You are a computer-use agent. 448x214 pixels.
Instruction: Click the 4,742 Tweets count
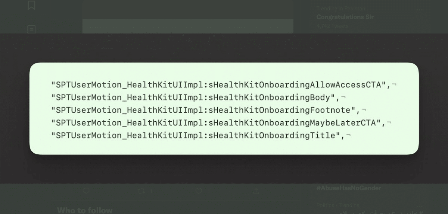tap(332, 26)
